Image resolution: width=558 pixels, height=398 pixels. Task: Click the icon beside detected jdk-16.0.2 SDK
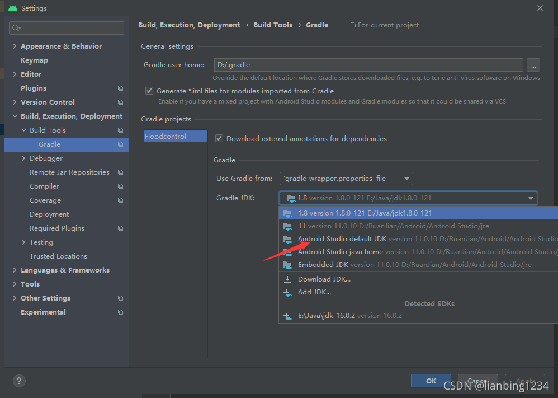click(x=287, y=315)
